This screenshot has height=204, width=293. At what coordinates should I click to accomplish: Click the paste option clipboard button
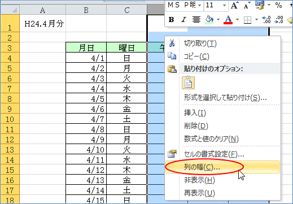coord(188,83)
